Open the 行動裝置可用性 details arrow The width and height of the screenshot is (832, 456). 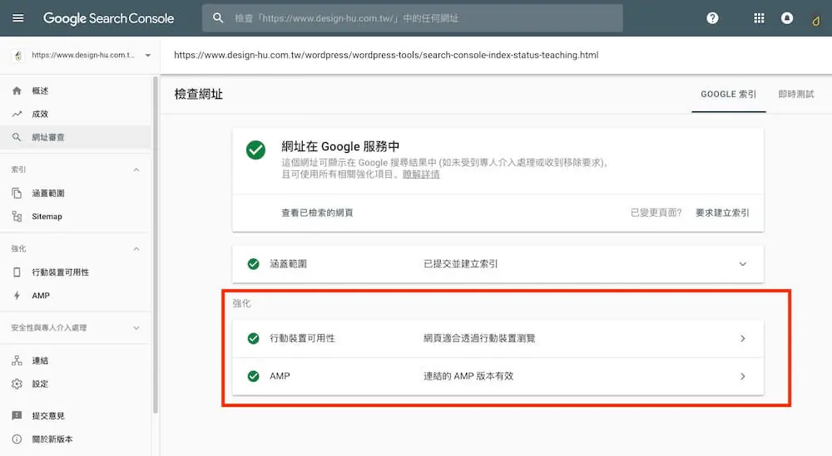(743, 338)
